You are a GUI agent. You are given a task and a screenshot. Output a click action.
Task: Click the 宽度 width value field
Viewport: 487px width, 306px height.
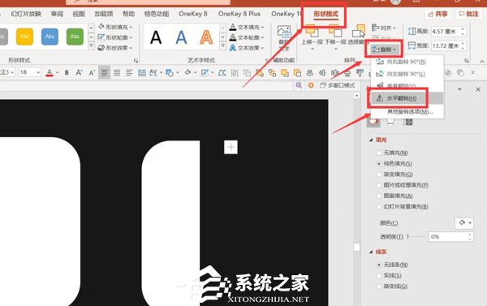click(449, 45)
